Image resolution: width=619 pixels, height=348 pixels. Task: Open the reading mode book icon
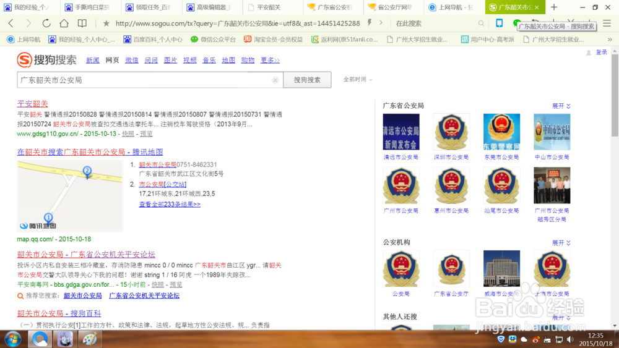click(x=82, y=23)
